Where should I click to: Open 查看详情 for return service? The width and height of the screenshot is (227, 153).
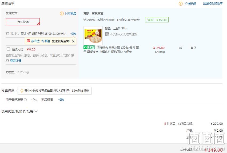(16, 61)
